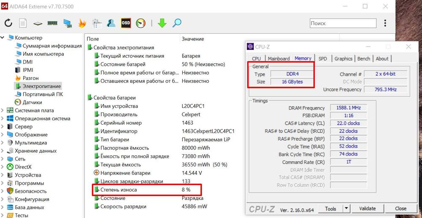Click the Tools button in CPU-Z

[x=330, y=209]
